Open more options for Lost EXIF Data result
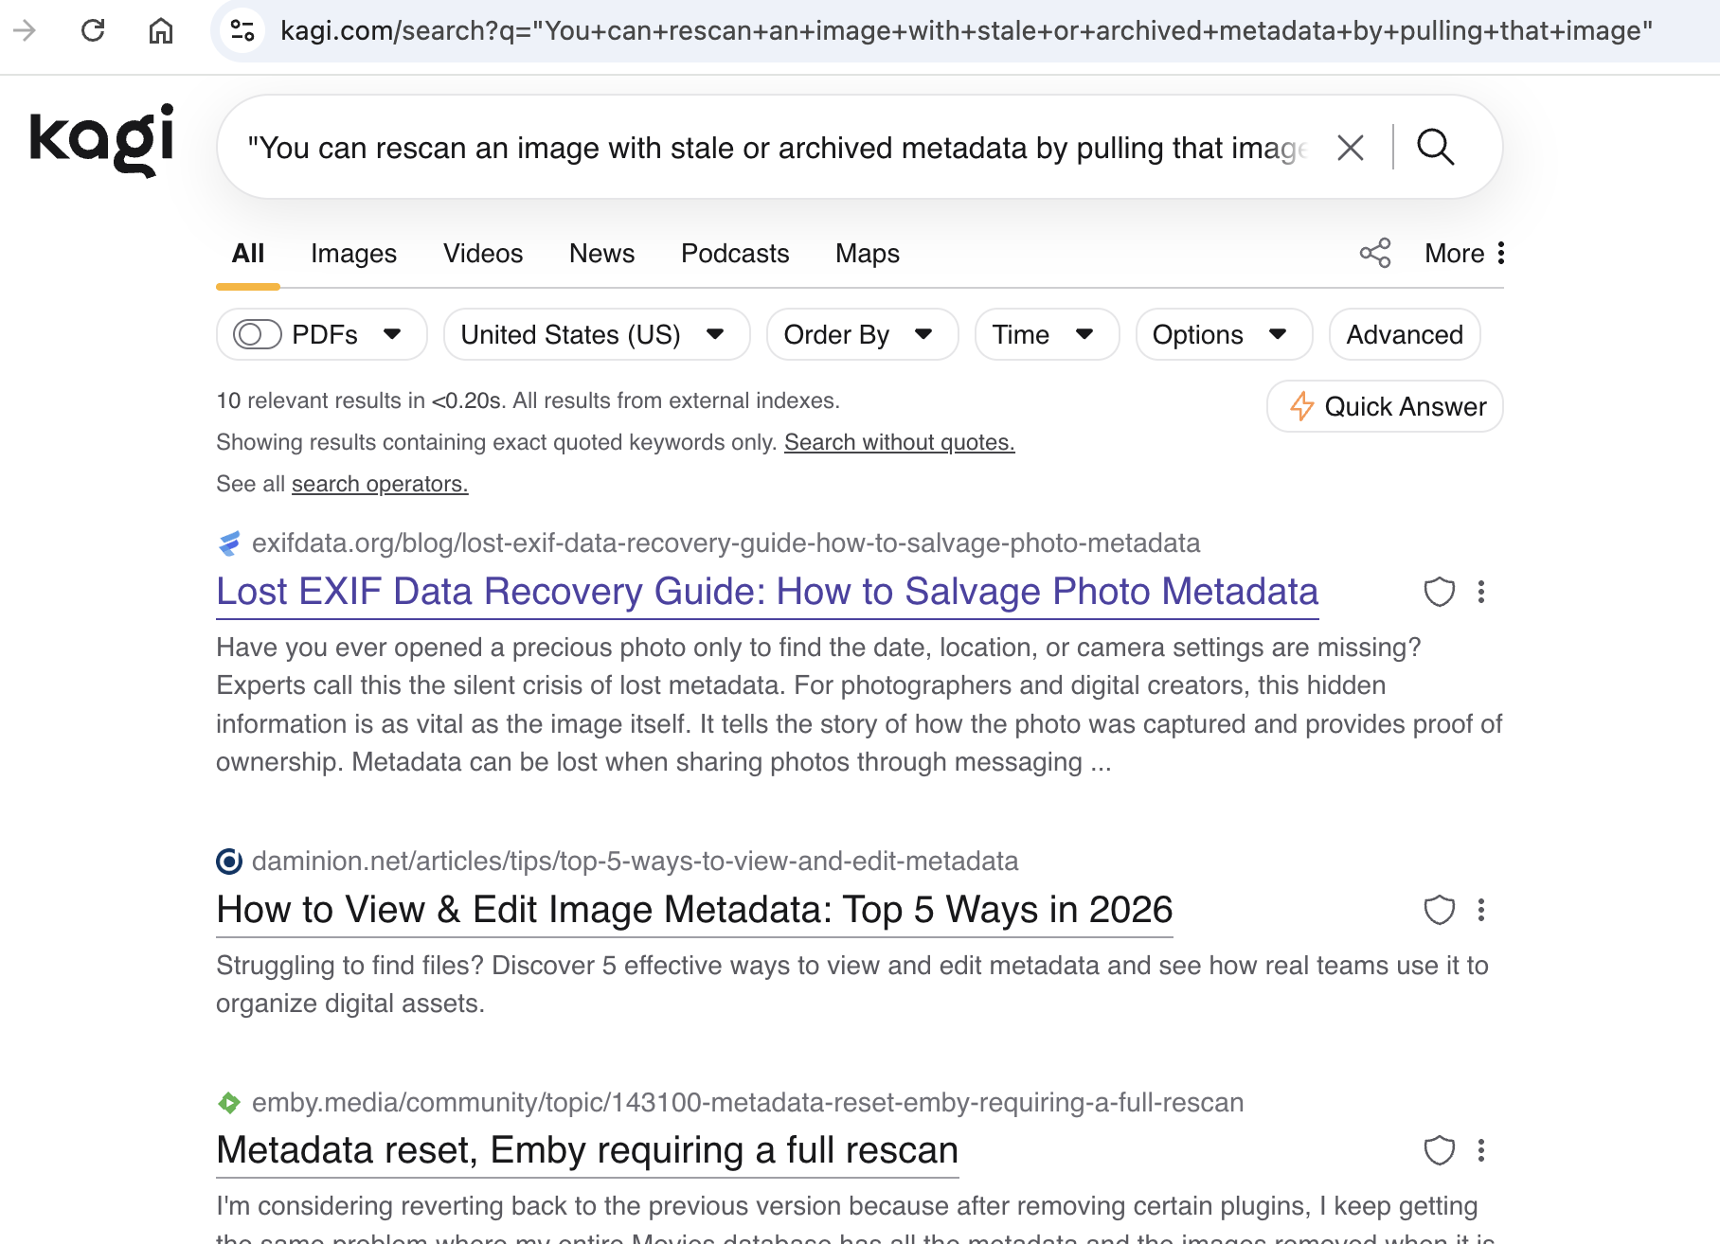 [x=1481, y=592]
